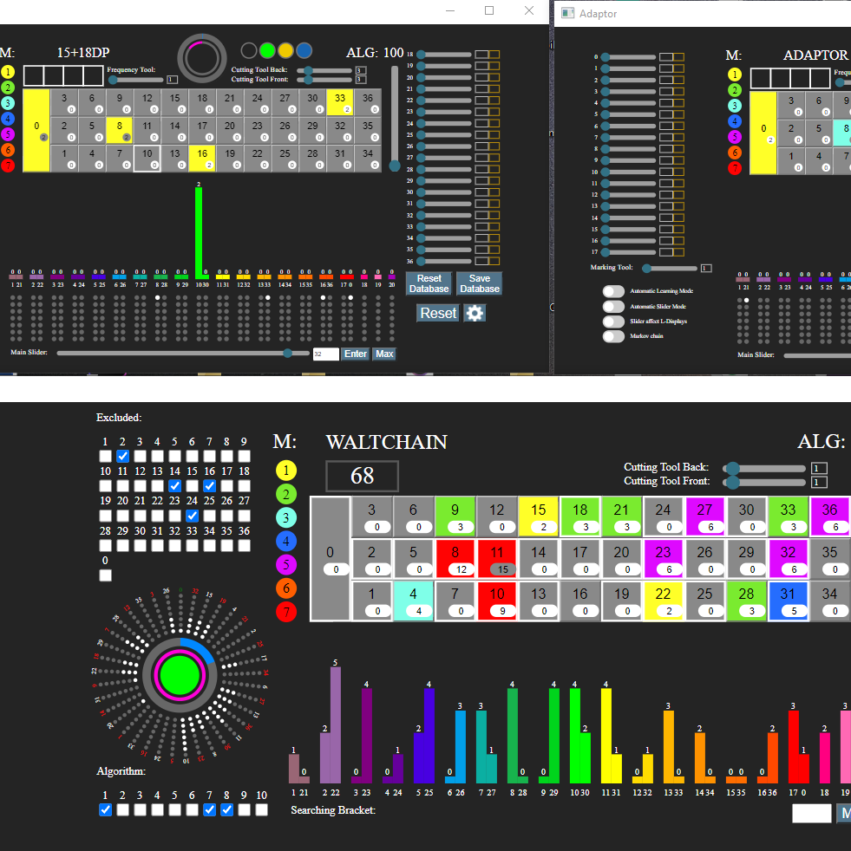Uncheck Excluded number 2 checkbox
Screen dimensions: 851x851
123,456
